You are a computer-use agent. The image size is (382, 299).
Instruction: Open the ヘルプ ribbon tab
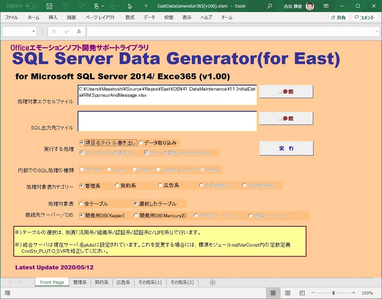(x=207, y=17)
